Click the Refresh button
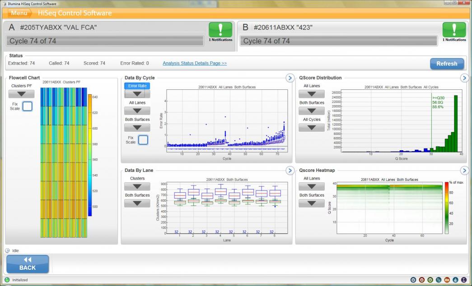This screenshot has width=472, height=286. [447, 64]
